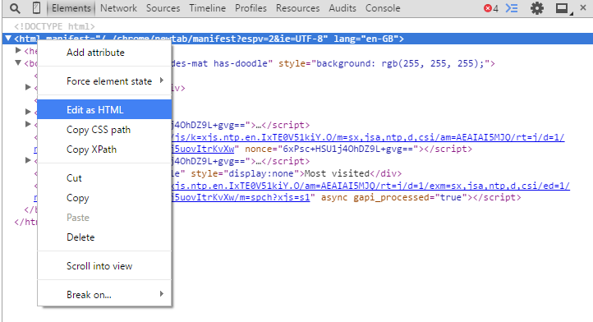Toggle the device mode phone icon
This screenshot has width=593, height=322.
36,8
